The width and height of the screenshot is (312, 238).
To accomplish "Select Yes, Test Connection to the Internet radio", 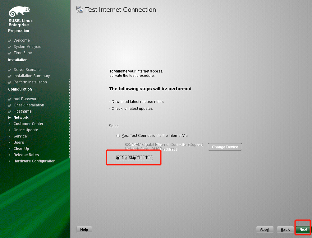I will 118,136.
